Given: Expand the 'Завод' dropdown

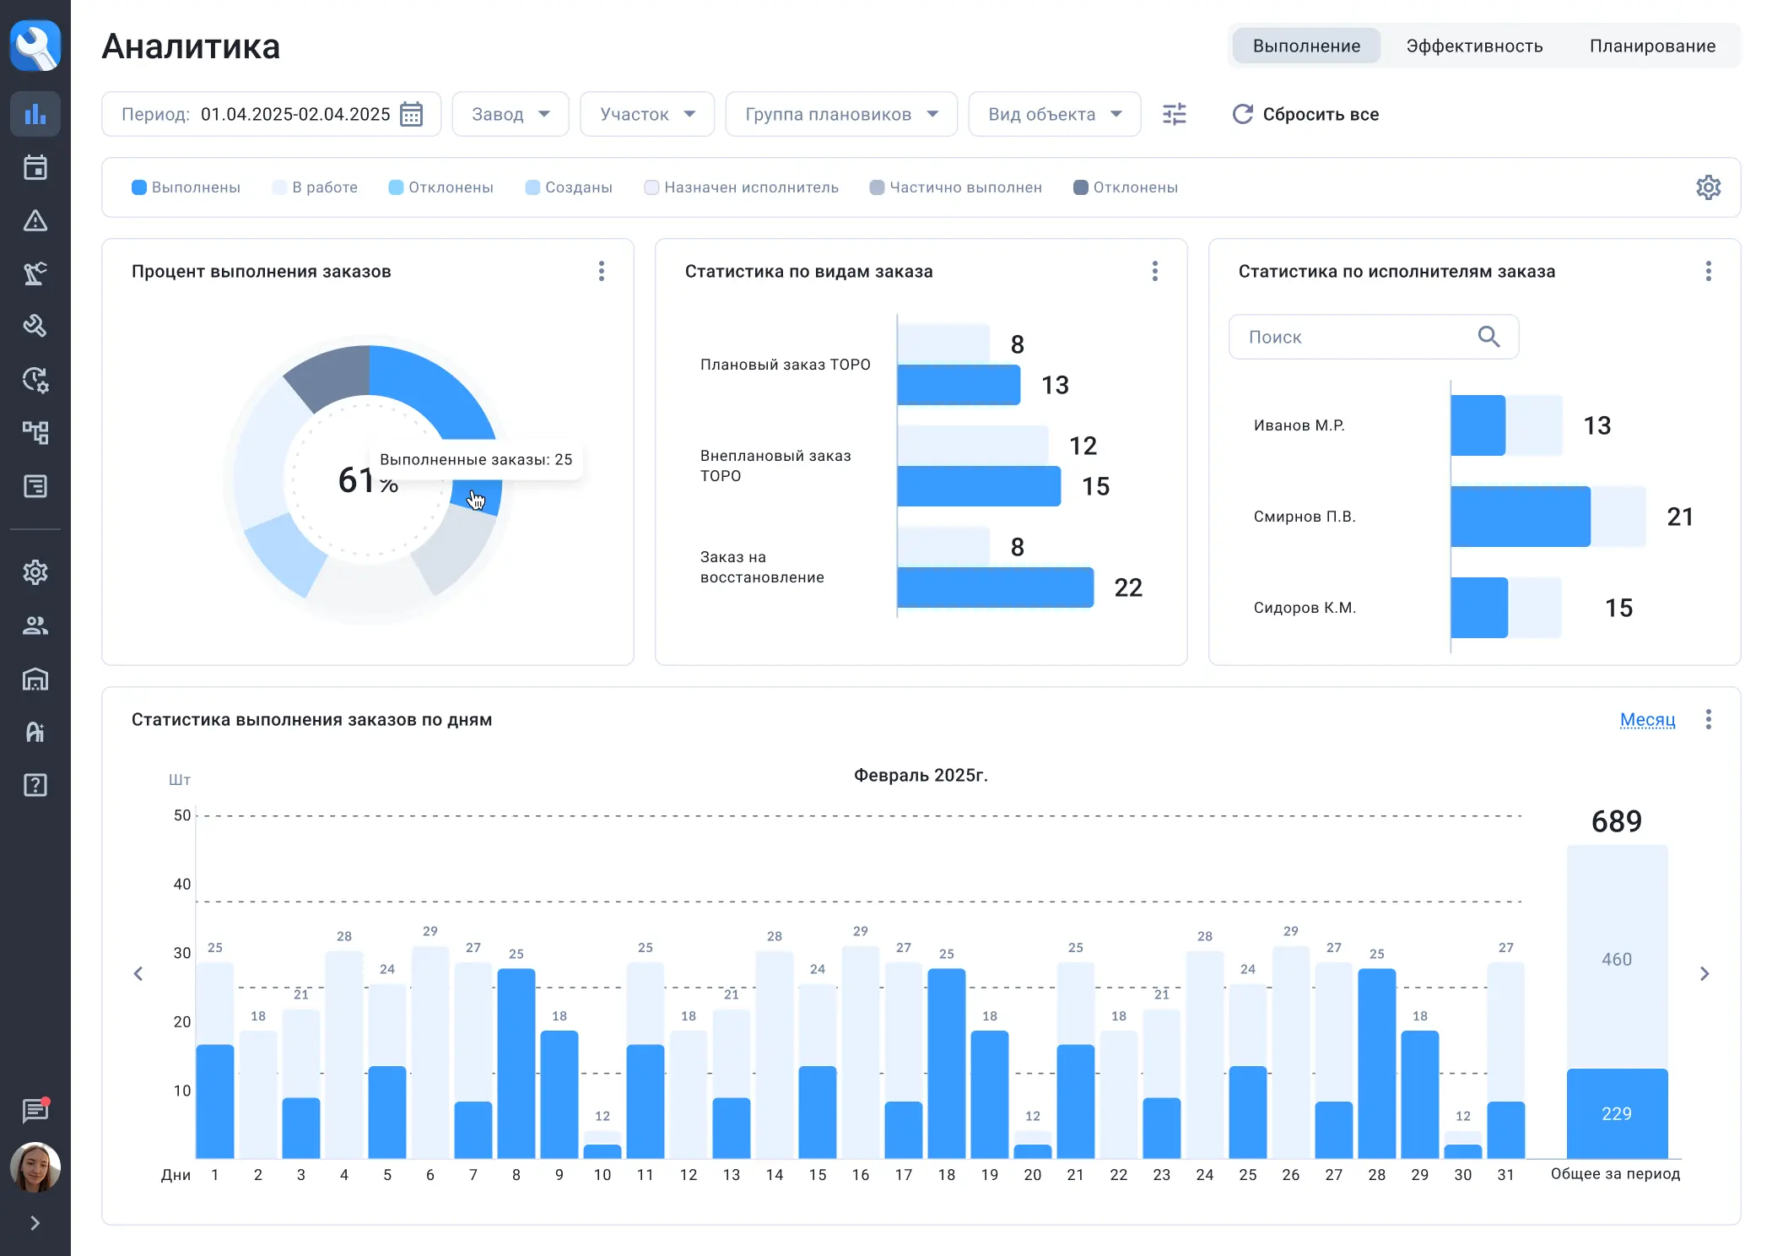Looking at the screenshot, I should point(511,114).
